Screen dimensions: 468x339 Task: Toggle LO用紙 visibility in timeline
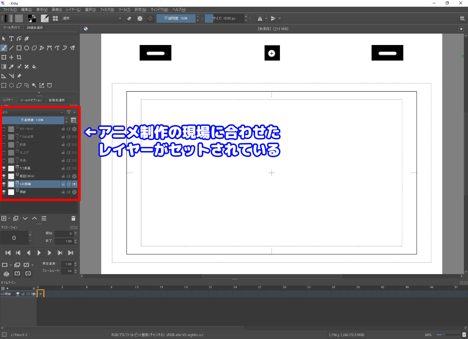[x=18, y=294]
